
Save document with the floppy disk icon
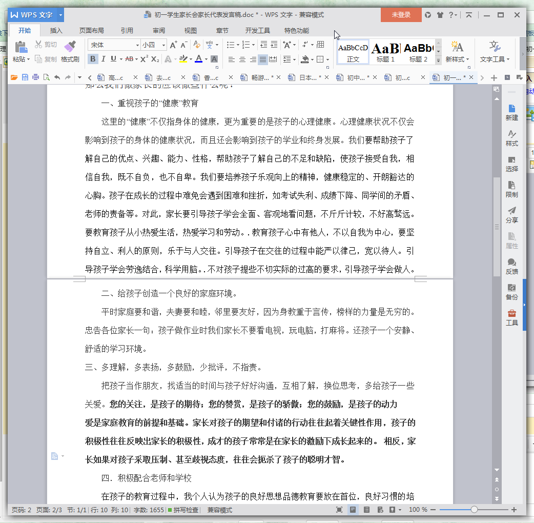pos(25,77)
